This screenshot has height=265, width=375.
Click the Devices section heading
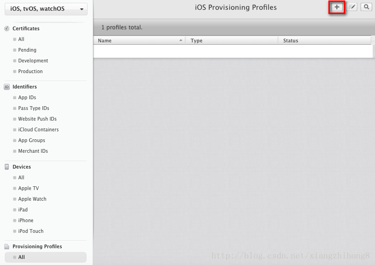click(x=21, y=167)
